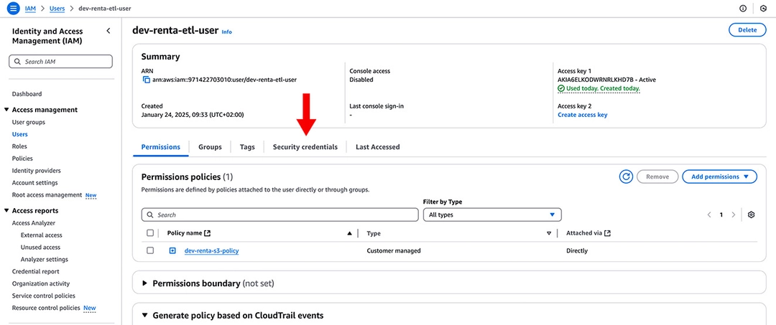Click the hexagon settings icon at top right
The width and height of the screenshot is (776, 325).
click(x=764, y=9)
